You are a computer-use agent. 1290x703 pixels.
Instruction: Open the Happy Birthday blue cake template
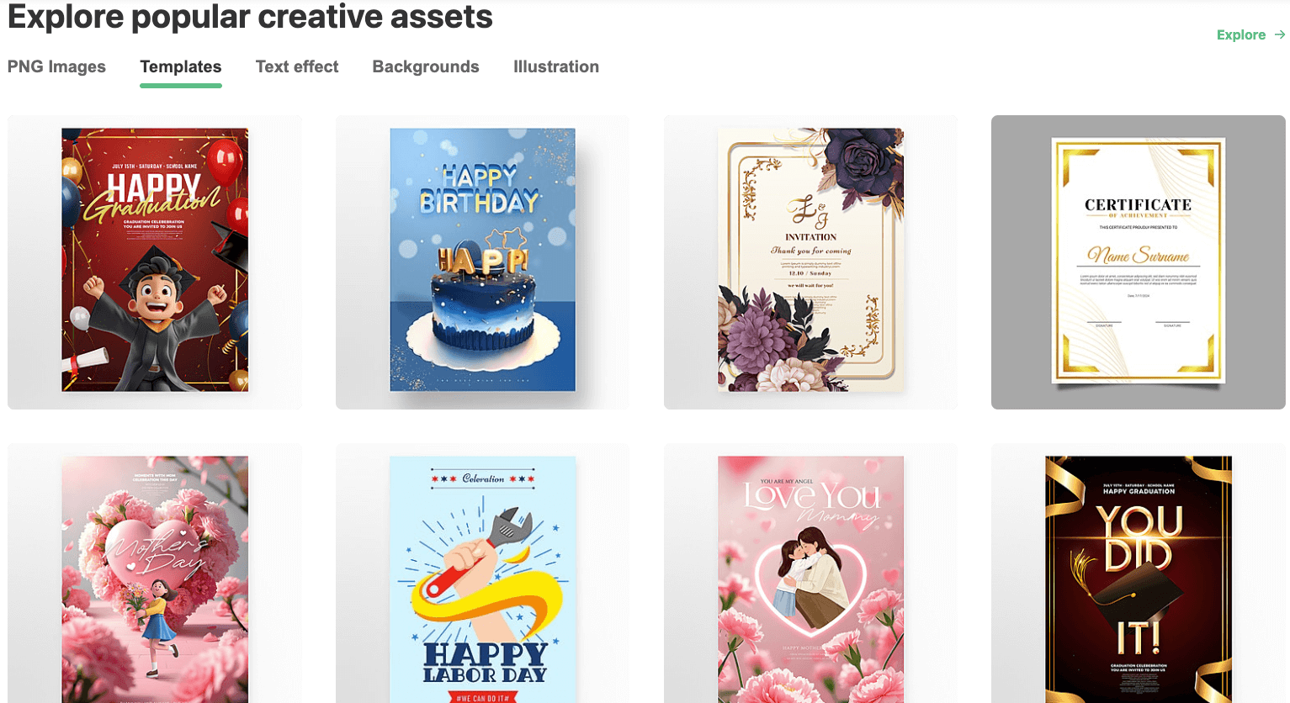[x=483, y=260]
